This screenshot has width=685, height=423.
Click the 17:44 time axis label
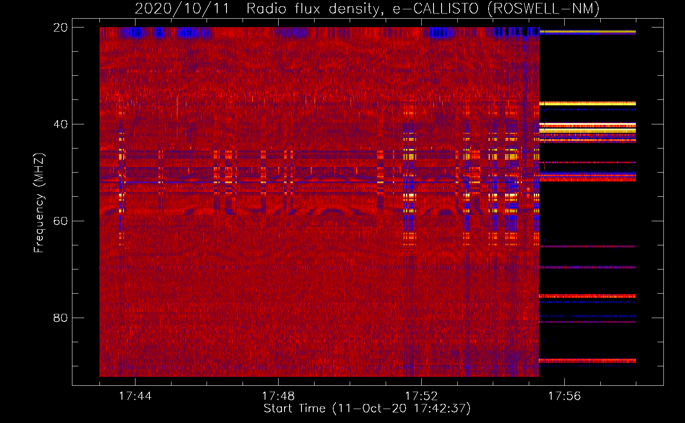[135, 396]
